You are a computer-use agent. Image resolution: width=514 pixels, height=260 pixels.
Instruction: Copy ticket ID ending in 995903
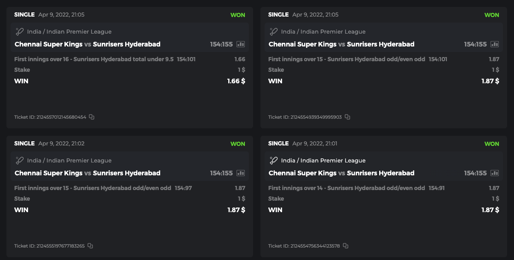click(347, 117)
